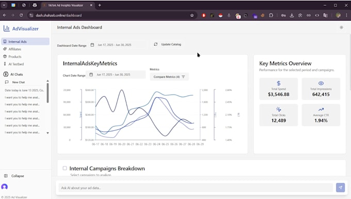Click the Average CTR trend icon

click(321, 110)
